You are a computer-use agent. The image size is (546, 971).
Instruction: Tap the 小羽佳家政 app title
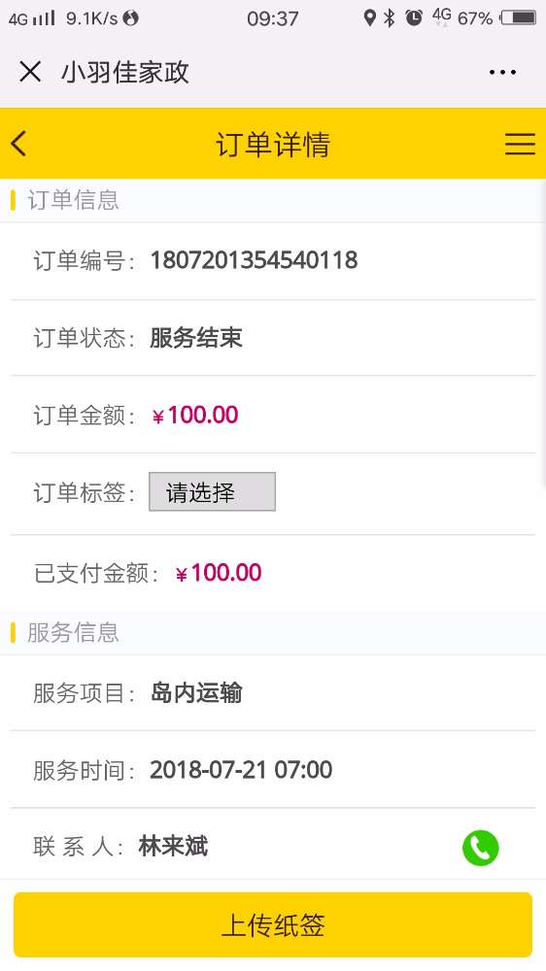click(124, 73)
